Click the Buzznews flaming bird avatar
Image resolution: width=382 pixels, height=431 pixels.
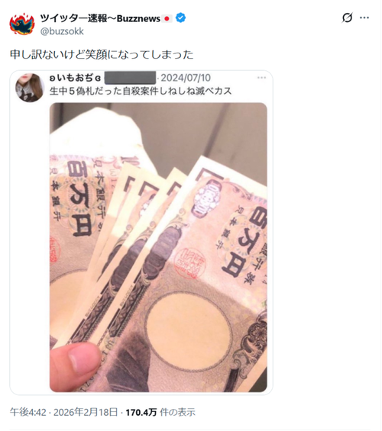click(22, 24)
